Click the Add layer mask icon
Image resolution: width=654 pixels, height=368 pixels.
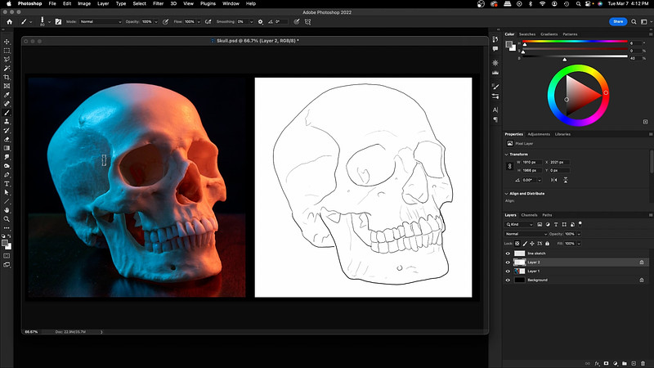(606, 363)
